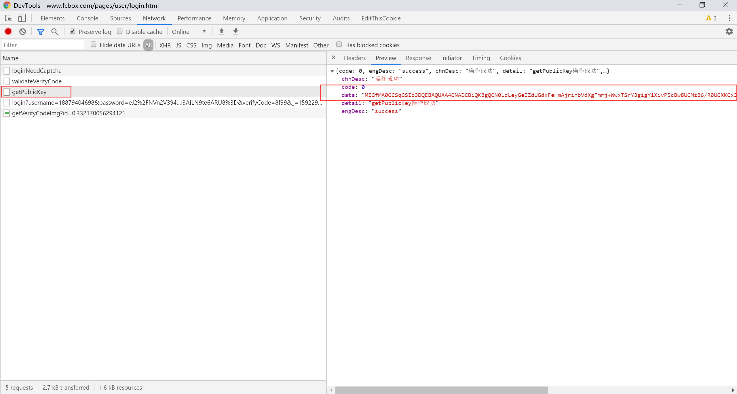Screen dimensions: 737x394
Task: Click the import HAR upload arrow
Action: (221, 31)
